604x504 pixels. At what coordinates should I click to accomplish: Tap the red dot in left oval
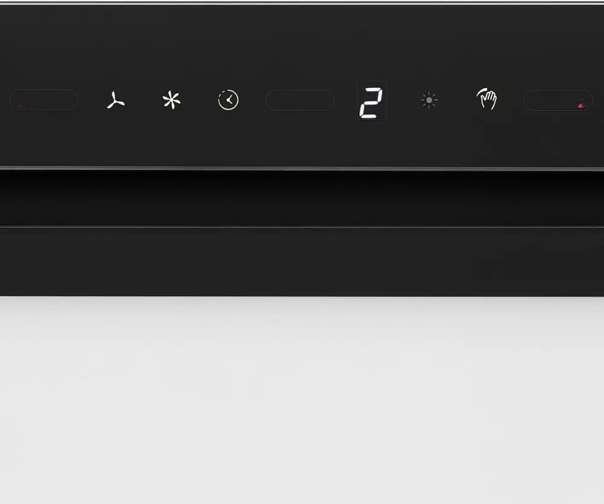[22, 106]
